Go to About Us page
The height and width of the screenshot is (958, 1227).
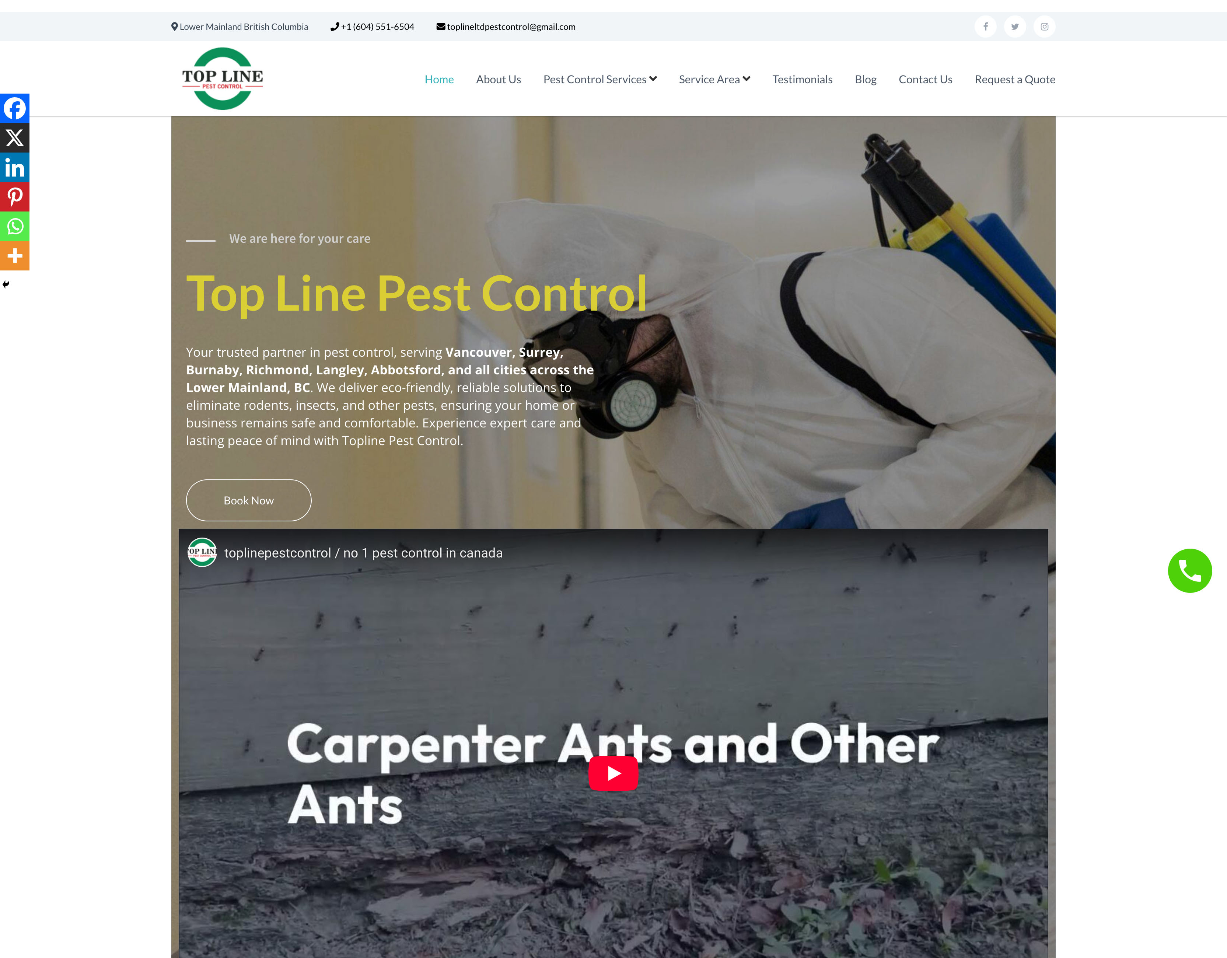tap(498, 79)
